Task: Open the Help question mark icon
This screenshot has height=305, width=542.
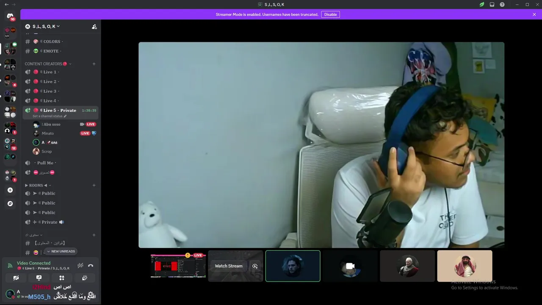Action: 502,4
